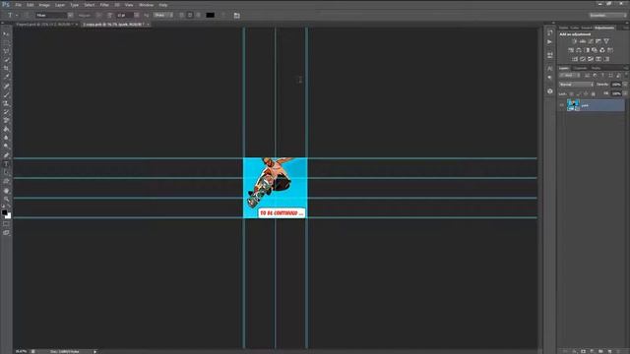Switch to the Paths tab

596,68
